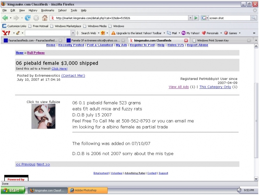The width and height of the screenshot is (260, 195).
Task: Click the vertical scrollbar up arrow
Action: [x=256, y=46]
